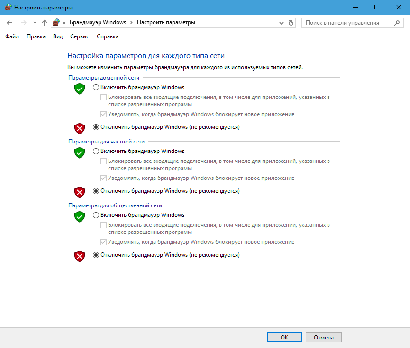Refresh the page with the refresh icon
Image resolution: width=410 pixels, height=348 pixels.
291,23
